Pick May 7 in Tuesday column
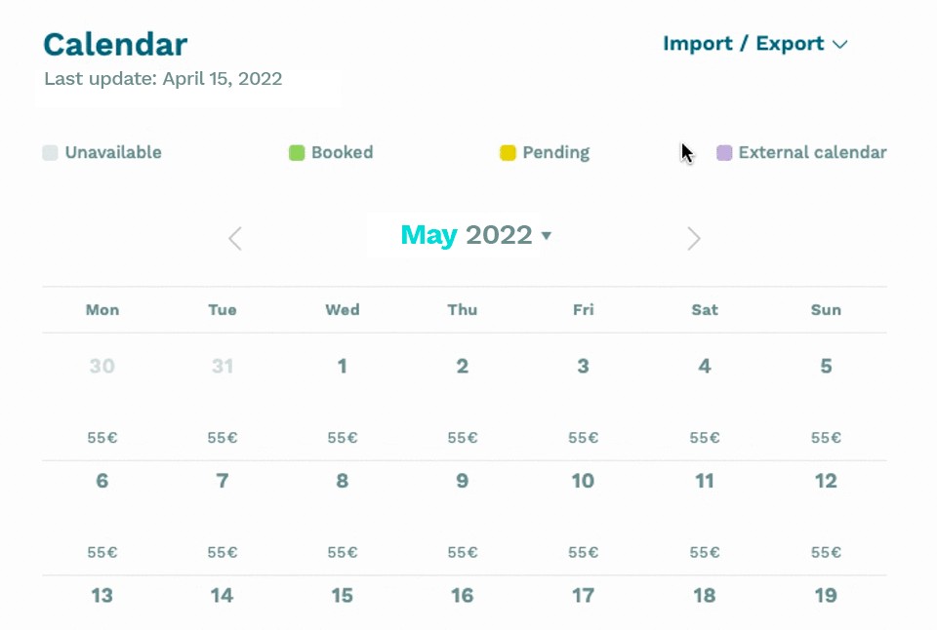Image resolution: width=937 pixels, height=630 pixels. pos(223,481)
